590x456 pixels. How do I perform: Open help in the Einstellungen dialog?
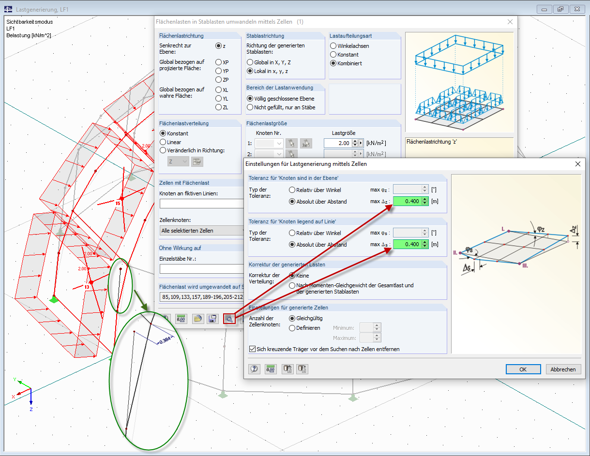tap(254, 369)
